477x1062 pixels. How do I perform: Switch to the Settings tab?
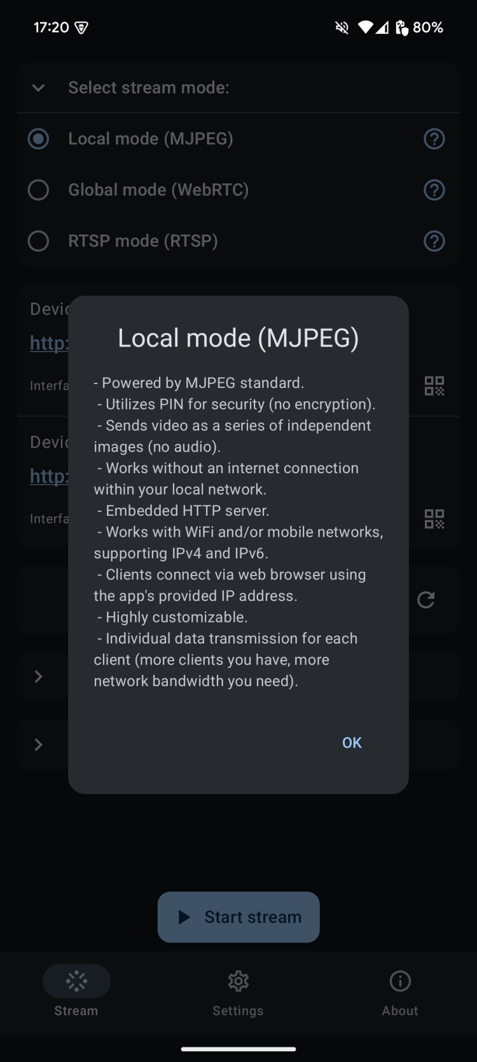point(238,991)
